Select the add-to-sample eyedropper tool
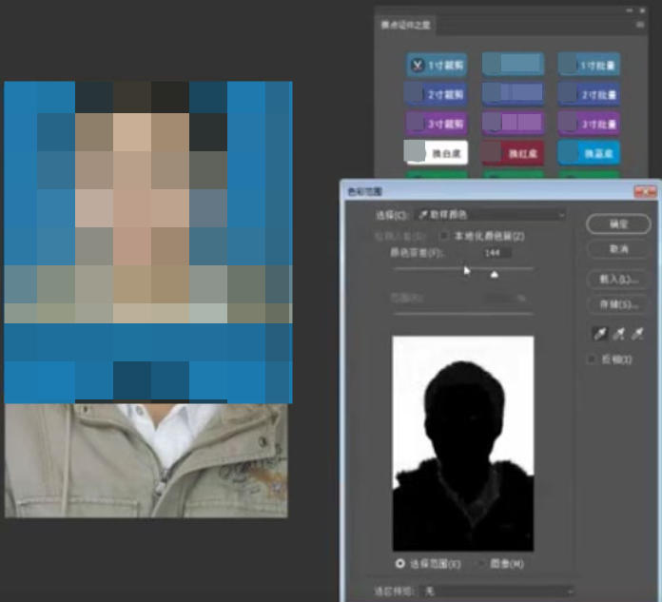This screenshot has width=662, height=602. (x=619, y=333)
